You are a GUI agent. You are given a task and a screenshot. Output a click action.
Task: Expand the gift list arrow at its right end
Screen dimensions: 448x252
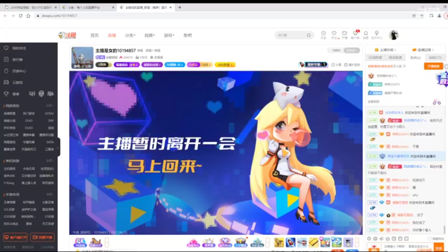pyautogui.click(x=357, y=242)
